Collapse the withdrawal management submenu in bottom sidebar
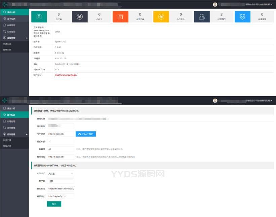The width and height of the screenshot is (276, 217). (x=27, y=134)
